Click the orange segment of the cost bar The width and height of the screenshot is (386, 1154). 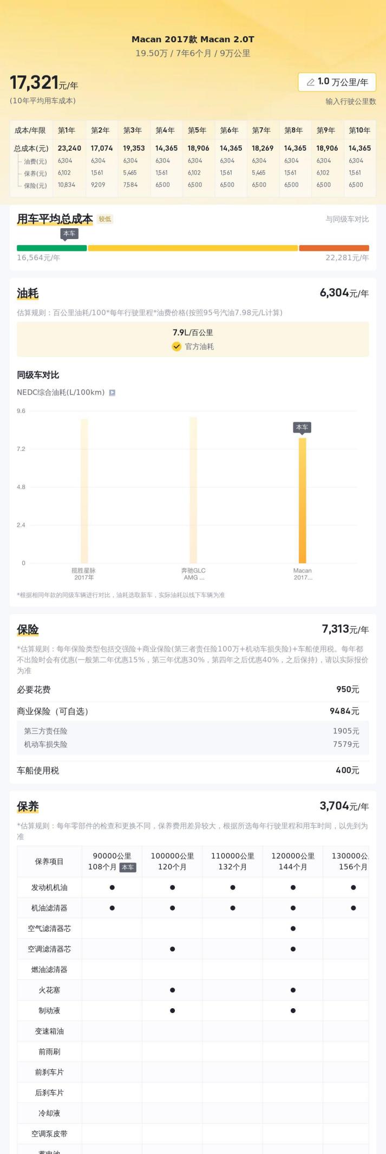pos(334,248)
